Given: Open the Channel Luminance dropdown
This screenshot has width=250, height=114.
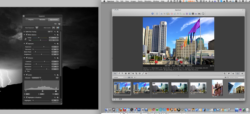Looking at the screenshot, I should click(36, 78).
